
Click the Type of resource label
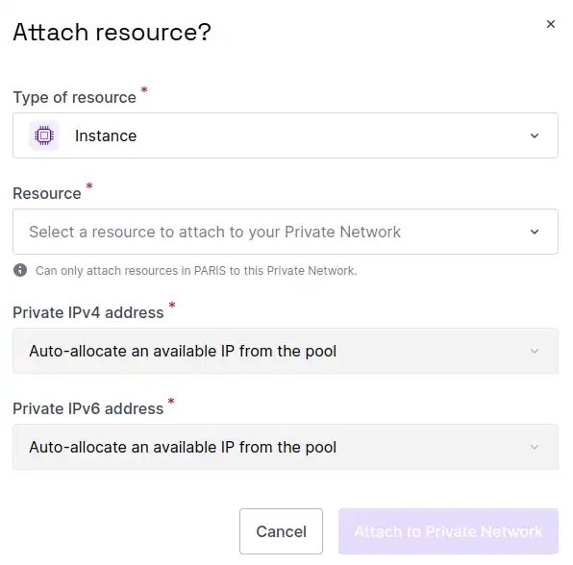point(75,97)
